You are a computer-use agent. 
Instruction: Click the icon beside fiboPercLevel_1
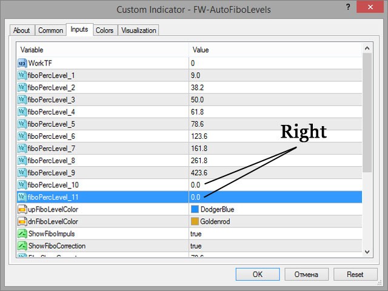pos(22,75)
